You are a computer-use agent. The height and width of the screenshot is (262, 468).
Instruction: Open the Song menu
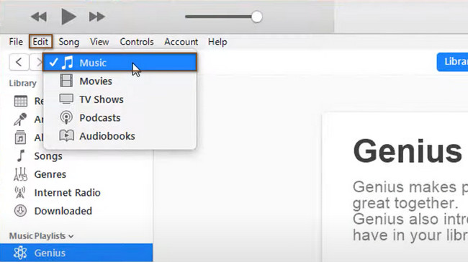pos(68,42)
